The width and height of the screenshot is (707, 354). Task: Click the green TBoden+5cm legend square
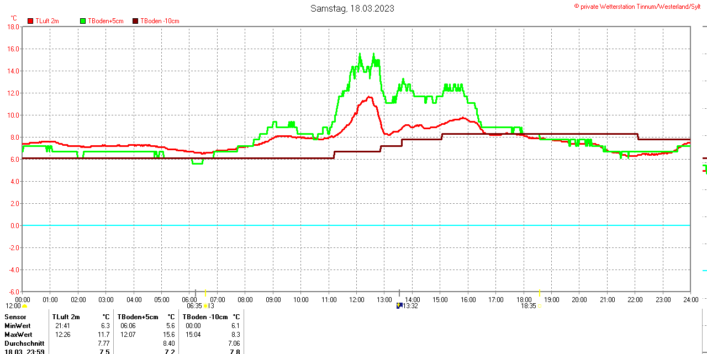[x=83, y=21]
